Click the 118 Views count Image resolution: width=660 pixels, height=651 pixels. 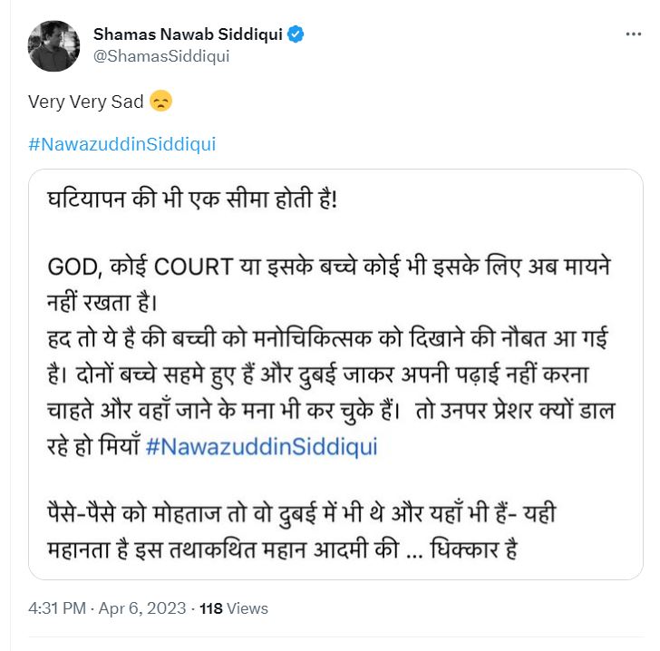pyautogui.click(x=233, y=608)
